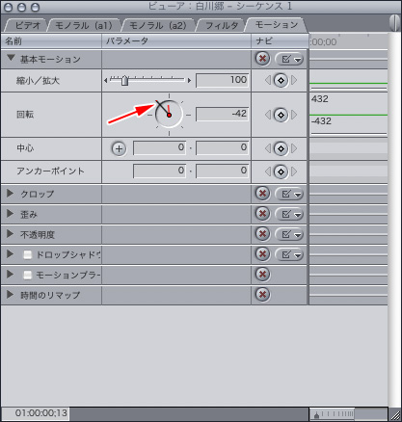Click the vertical scrollbar on right edge

[394, 219]
